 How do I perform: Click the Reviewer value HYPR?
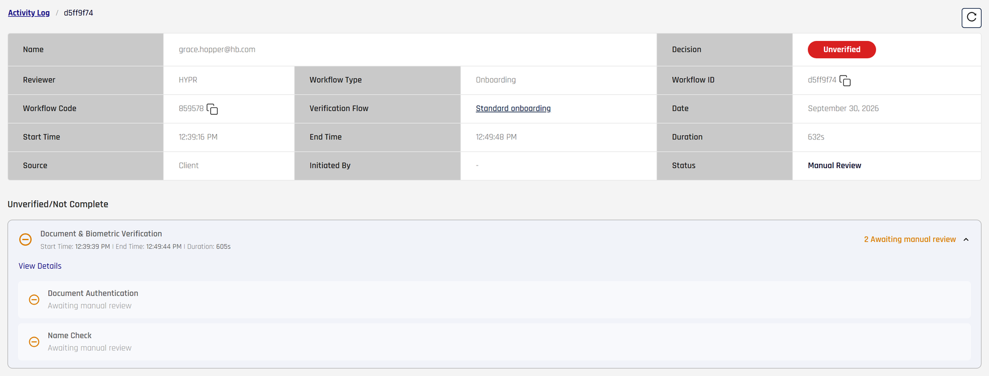(x=188, y=80)
